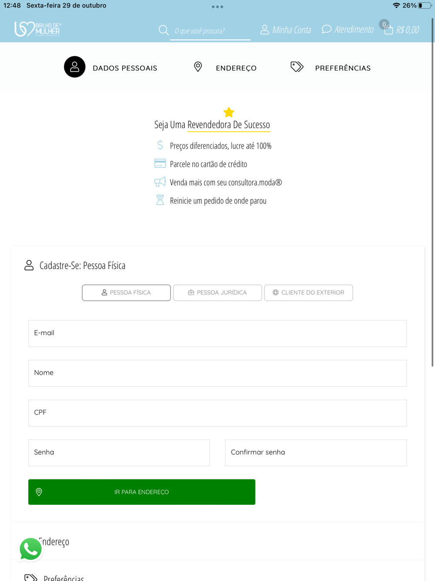Image resolution: width=435 pixels, height=581 pixels.
Task: Go to the ENDEREÇO step
Action: 236,68
